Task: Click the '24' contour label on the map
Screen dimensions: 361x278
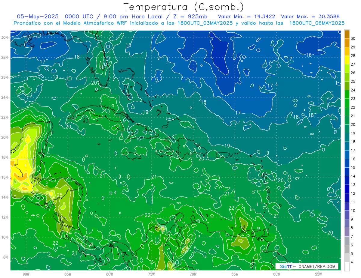Action: (68, 233)
